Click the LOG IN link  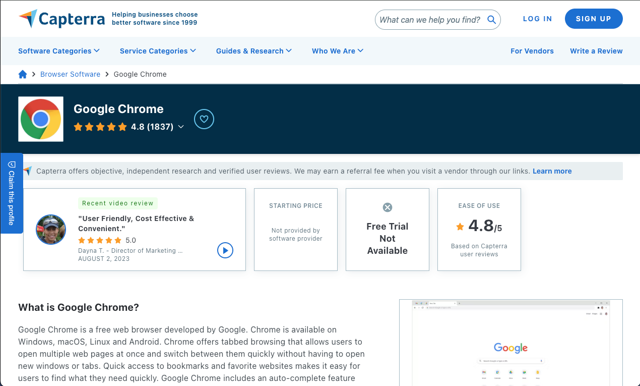(538, 19)
